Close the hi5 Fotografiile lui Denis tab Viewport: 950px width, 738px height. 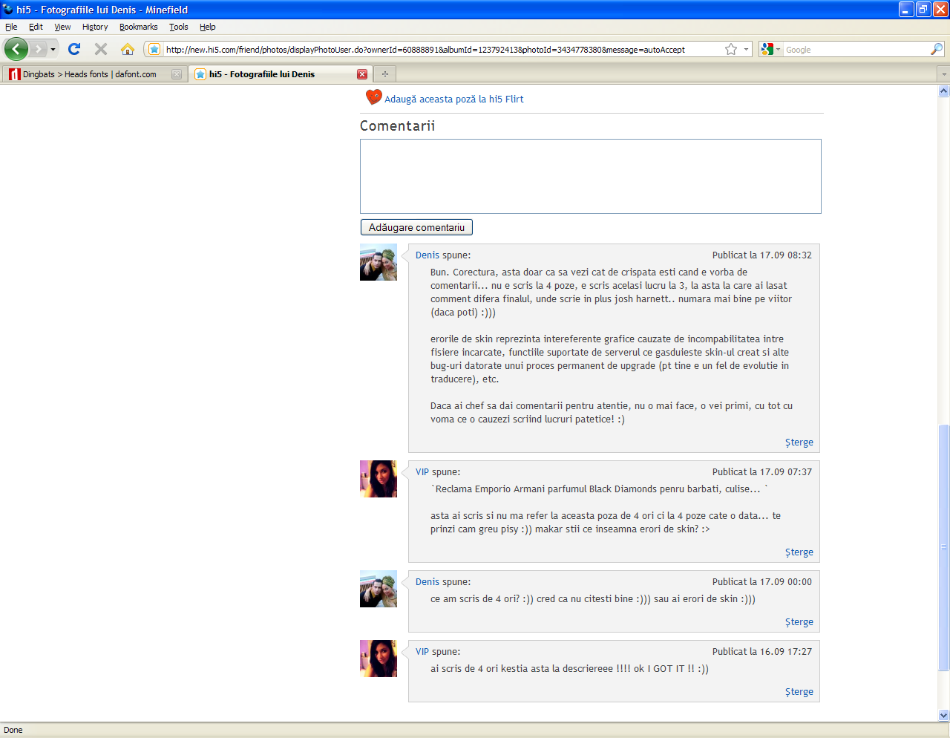pyautogui.click(x=362, y=74)
